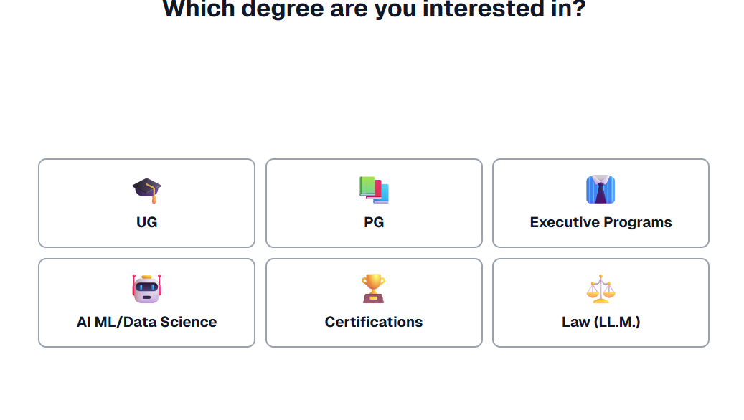Choose the PG degree card
The width and height of the screenshot is (744, 420).
pyautogui.click(x=374, y=204)
